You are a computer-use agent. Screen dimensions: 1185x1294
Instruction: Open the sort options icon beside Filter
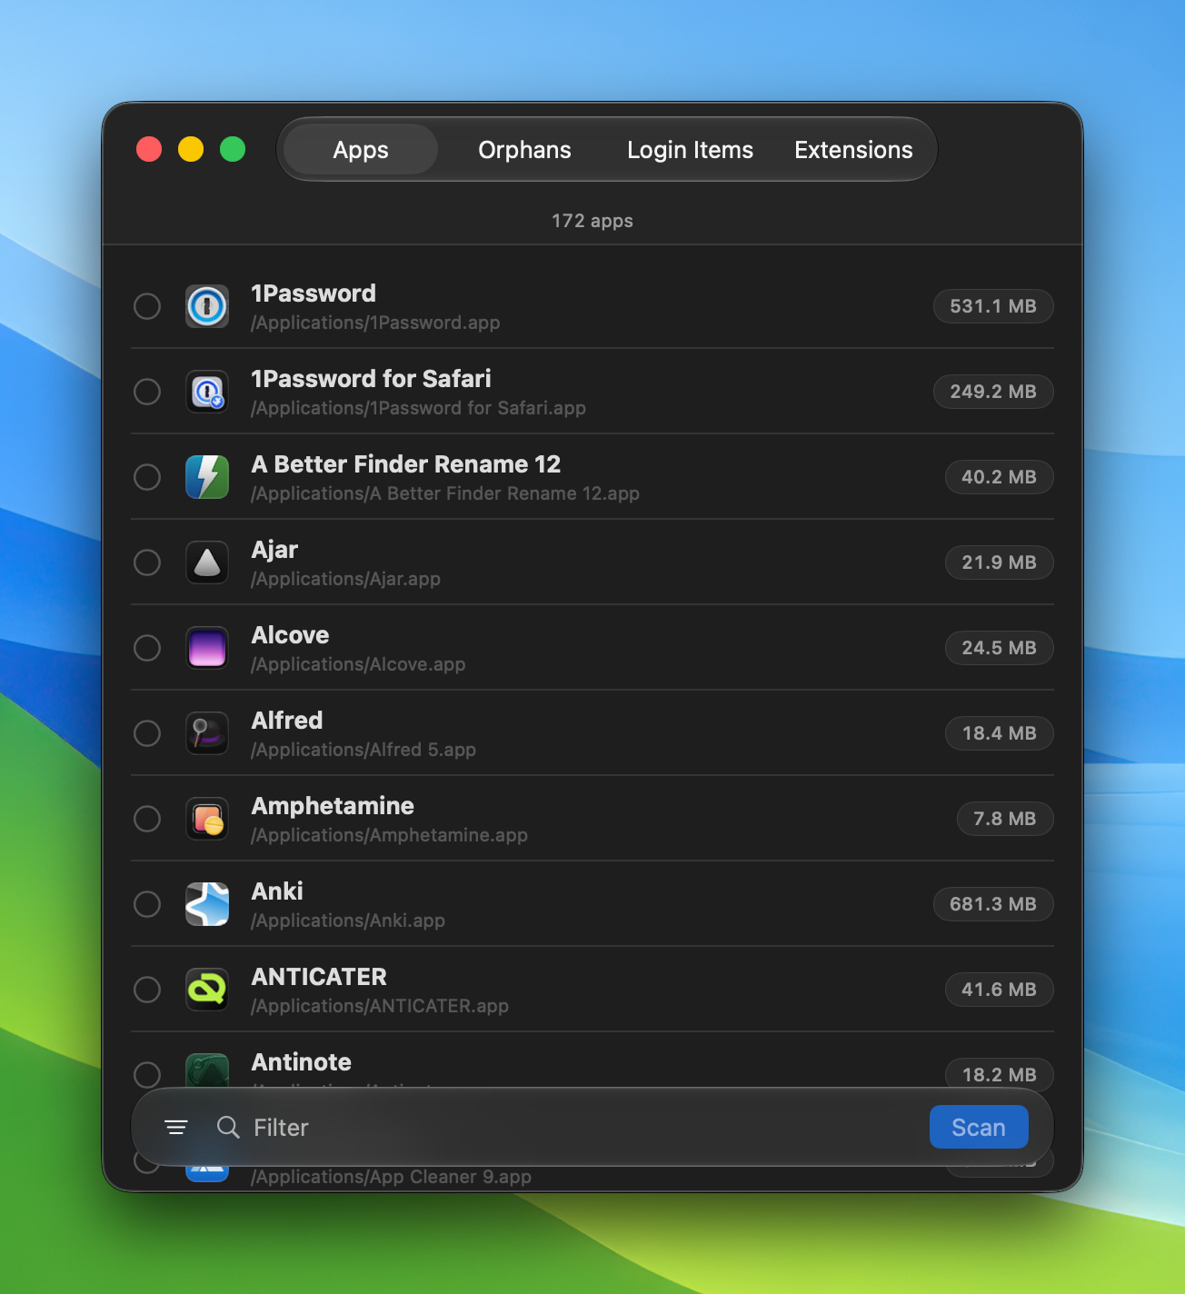[x=176, y=1128]
